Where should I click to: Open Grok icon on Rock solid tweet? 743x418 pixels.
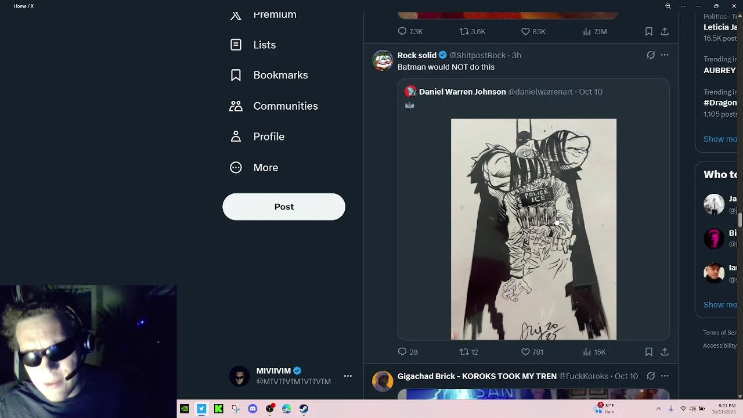(x=651, y=55)
